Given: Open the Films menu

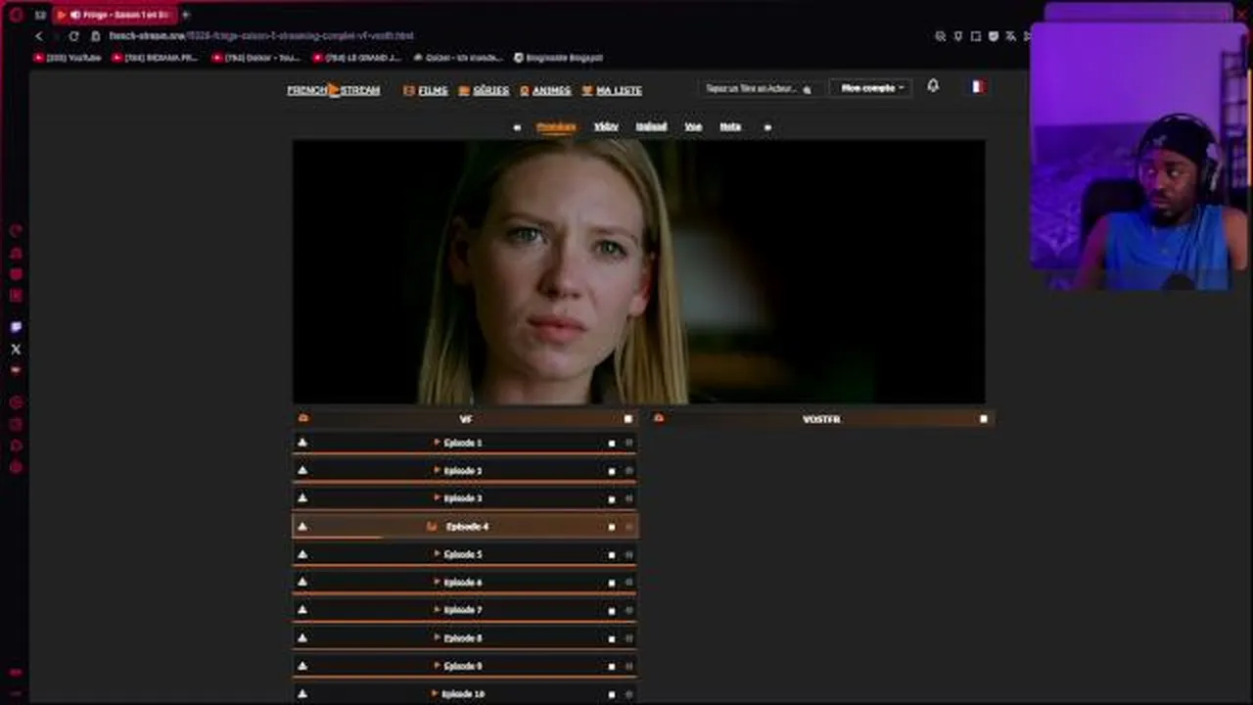Looking at the screenshot, I should 426,90.
